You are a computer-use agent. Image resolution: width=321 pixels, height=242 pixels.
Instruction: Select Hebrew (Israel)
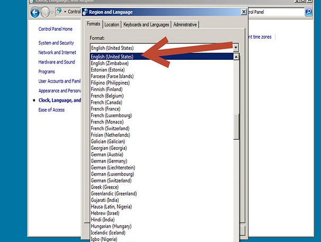(162, 213)
